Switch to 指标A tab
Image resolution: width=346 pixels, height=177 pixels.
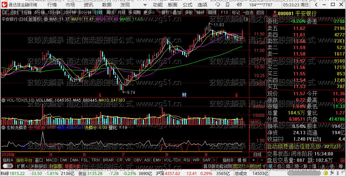(8, 160)
